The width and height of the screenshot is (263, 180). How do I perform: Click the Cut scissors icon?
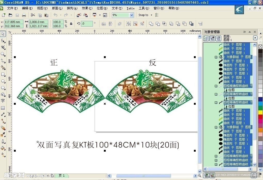click(33, 15)
